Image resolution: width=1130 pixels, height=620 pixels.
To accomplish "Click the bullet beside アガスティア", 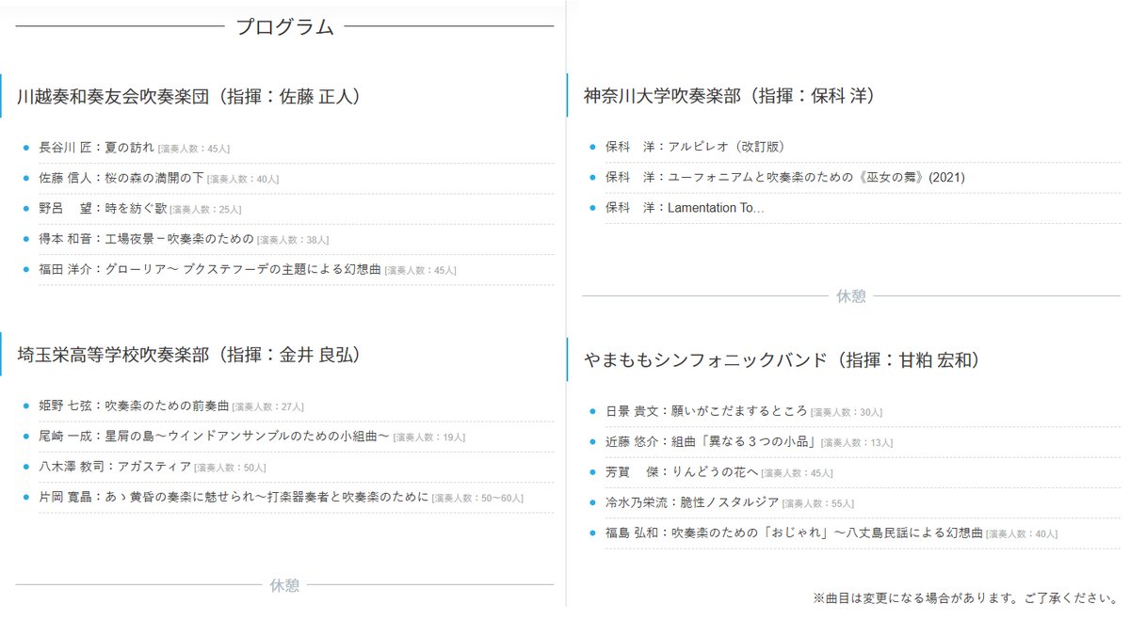I will (25, 468).
